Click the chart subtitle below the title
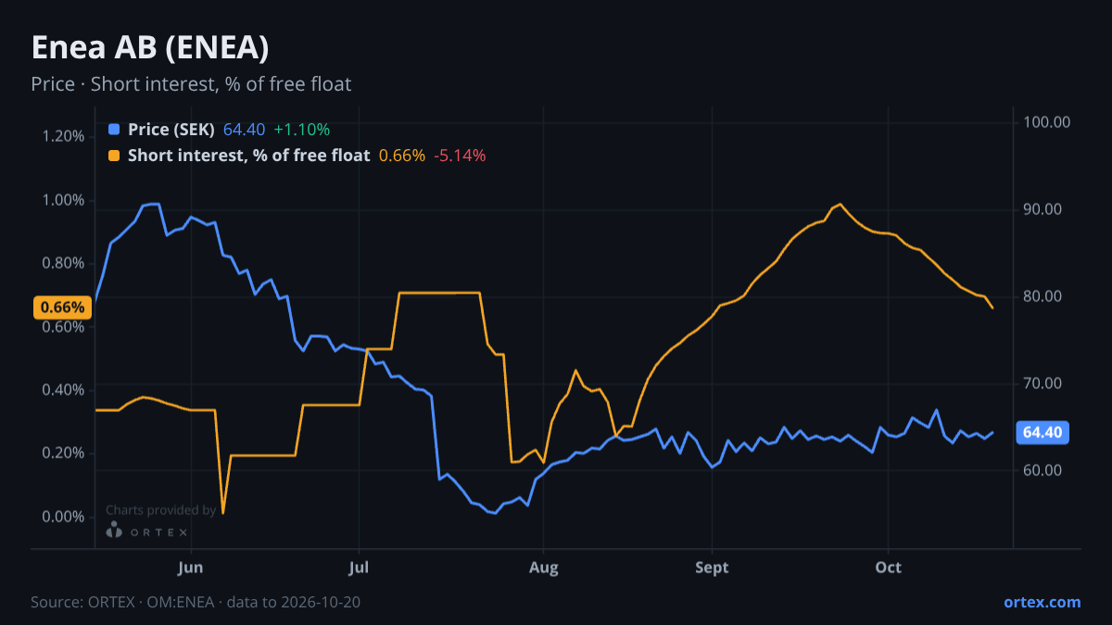1112x625 pixels. pos(191,84)
